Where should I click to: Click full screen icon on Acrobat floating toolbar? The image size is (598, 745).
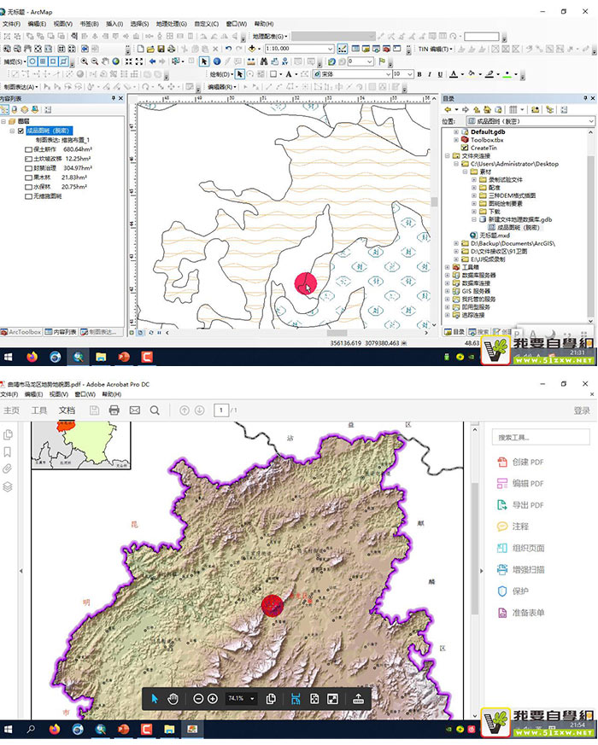coord(332,698)
